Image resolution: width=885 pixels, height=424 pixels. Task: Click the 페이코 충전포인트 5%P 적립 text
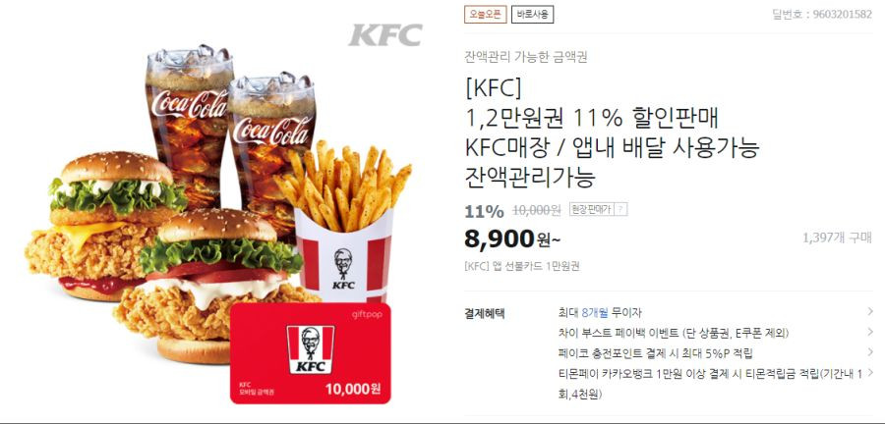(655, 353)
